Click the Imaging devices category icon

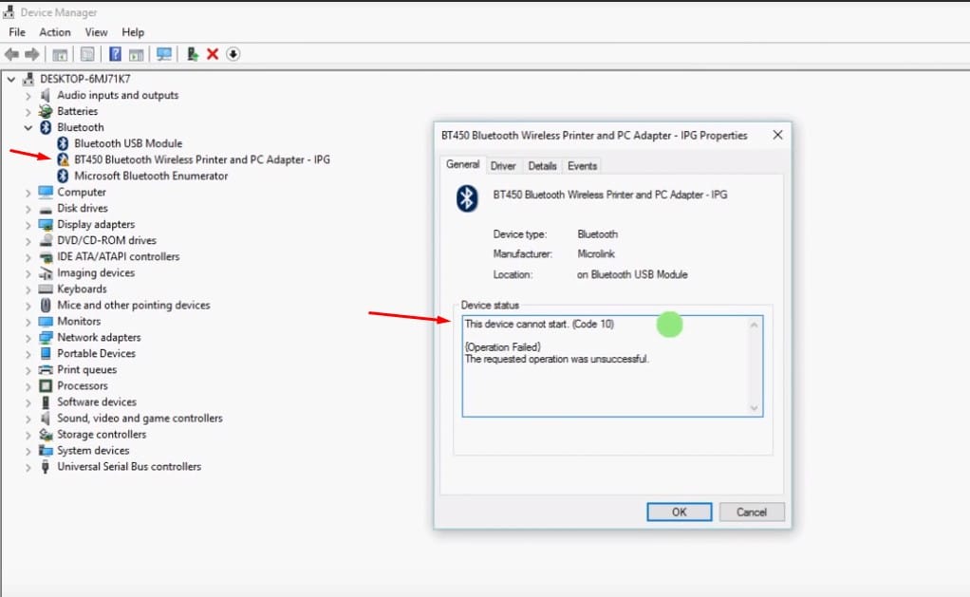[x=46, y=272]
